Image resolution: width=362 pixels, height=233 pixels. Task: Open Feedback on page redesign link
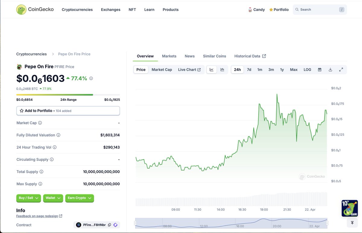tap(39, 216)
